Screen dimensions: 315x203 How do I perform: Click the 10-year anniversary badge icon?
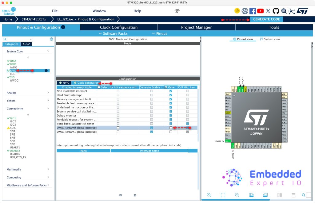(x=245, y=11)
